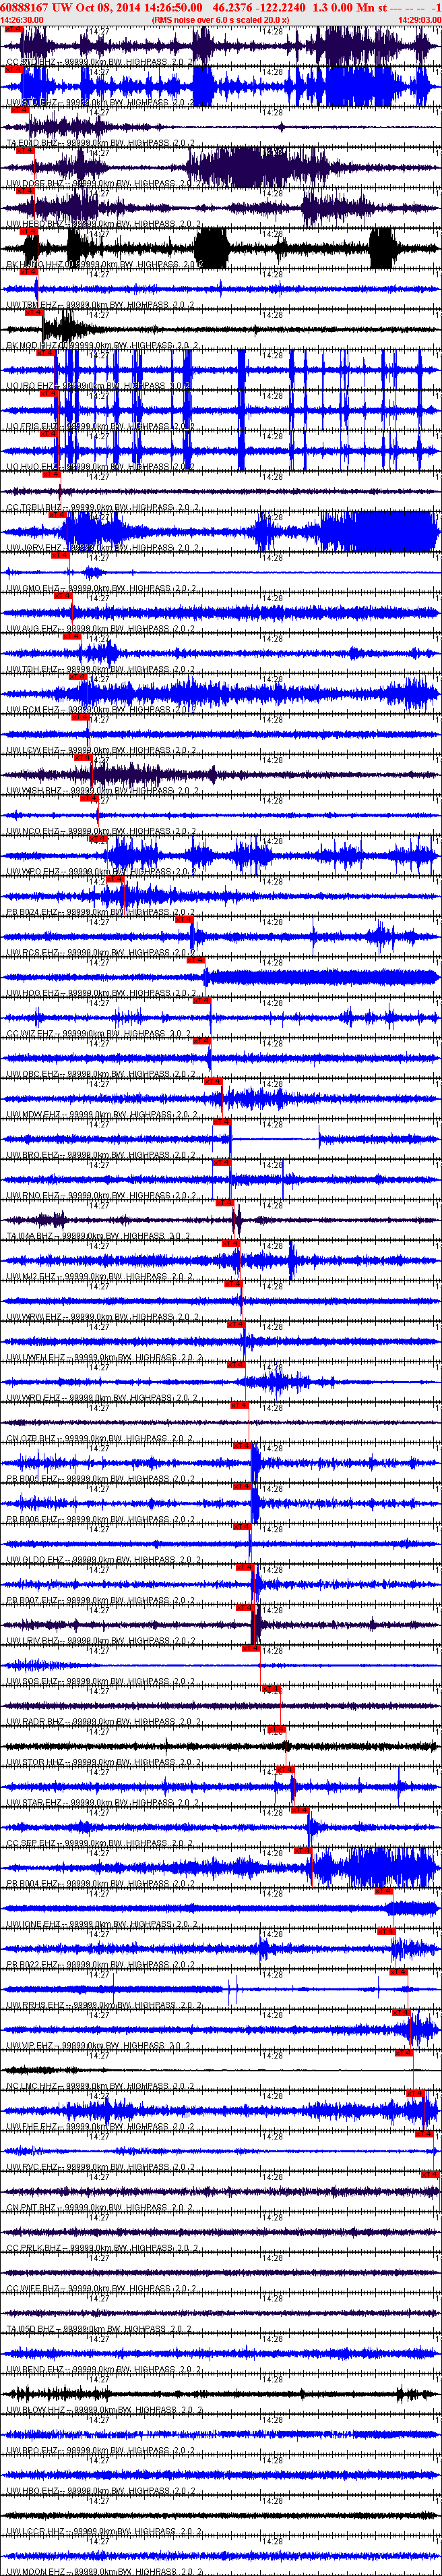Select the TA I04A BHZ station label
The width and height of the screenshot is (442, 2576).
100,1237
